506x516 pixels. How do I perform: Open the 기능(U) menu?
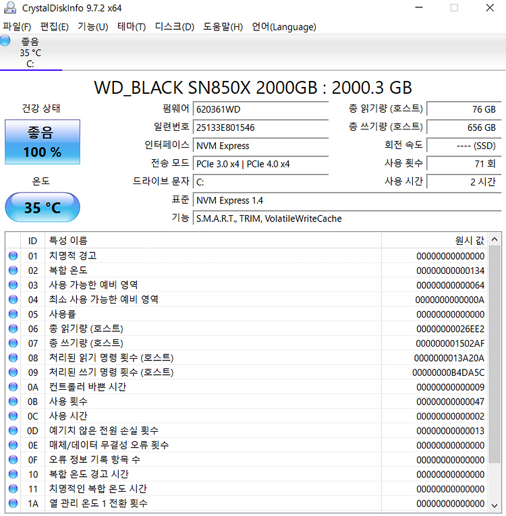[x=92, y=27]
